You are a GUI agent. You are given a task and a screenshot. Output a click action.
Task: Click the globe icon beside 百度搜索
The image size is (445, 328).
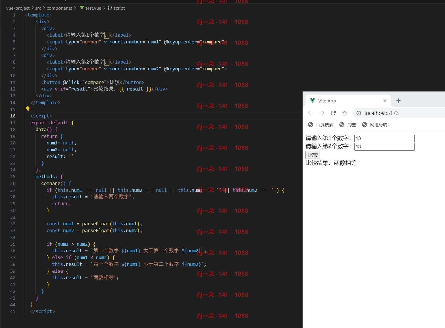[x=311, y=125]
